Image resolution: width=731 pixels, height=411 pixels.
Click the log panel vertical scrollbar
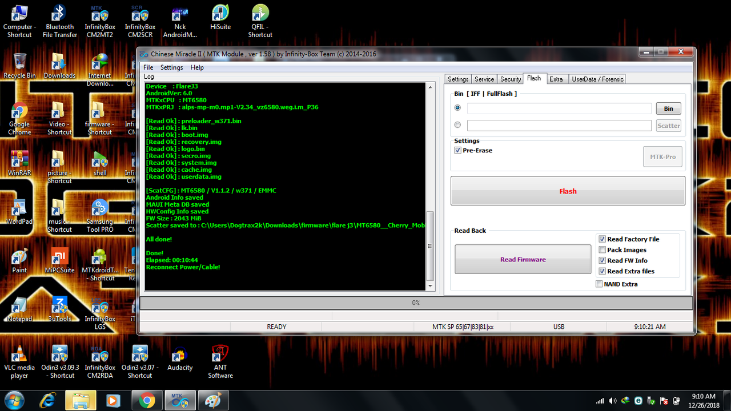pos(431,186)
